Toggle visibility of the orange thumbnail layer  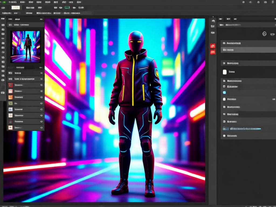(41, 97)
